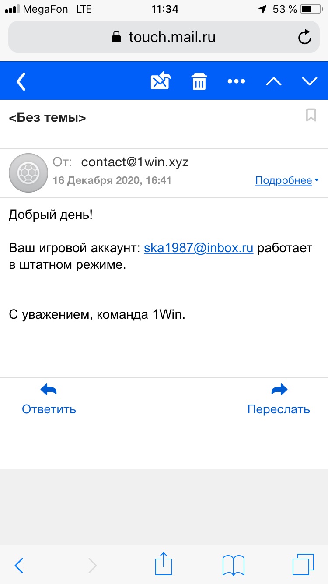Tap the Safari forward arrow
The height and width of the screenshot is (584, 328).
tap(92, 565)
